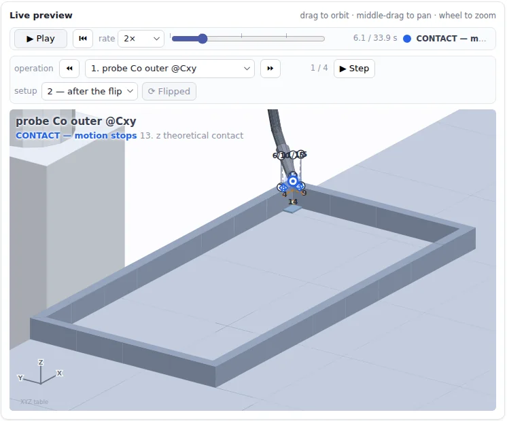Click the playback timeline slider handle
The image size is (507, 421).
(203, 39)
